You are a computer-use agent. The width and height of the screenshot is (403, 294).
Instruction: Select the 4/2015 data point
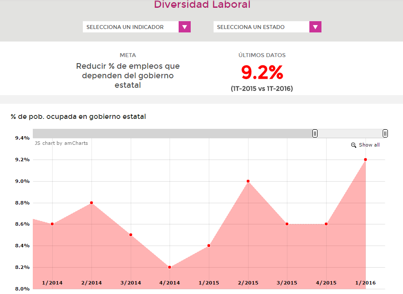point(326,224)
